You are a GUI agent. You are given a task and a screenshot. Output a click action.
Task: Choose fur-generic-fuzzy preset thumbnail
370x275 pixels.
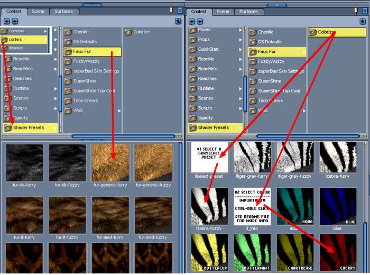pyautogui.click(x=153, y=163)
